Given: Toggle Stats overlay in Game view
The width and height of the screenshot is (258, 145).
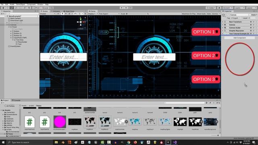Looking at the screenshot, I should (x=209, y=14).
